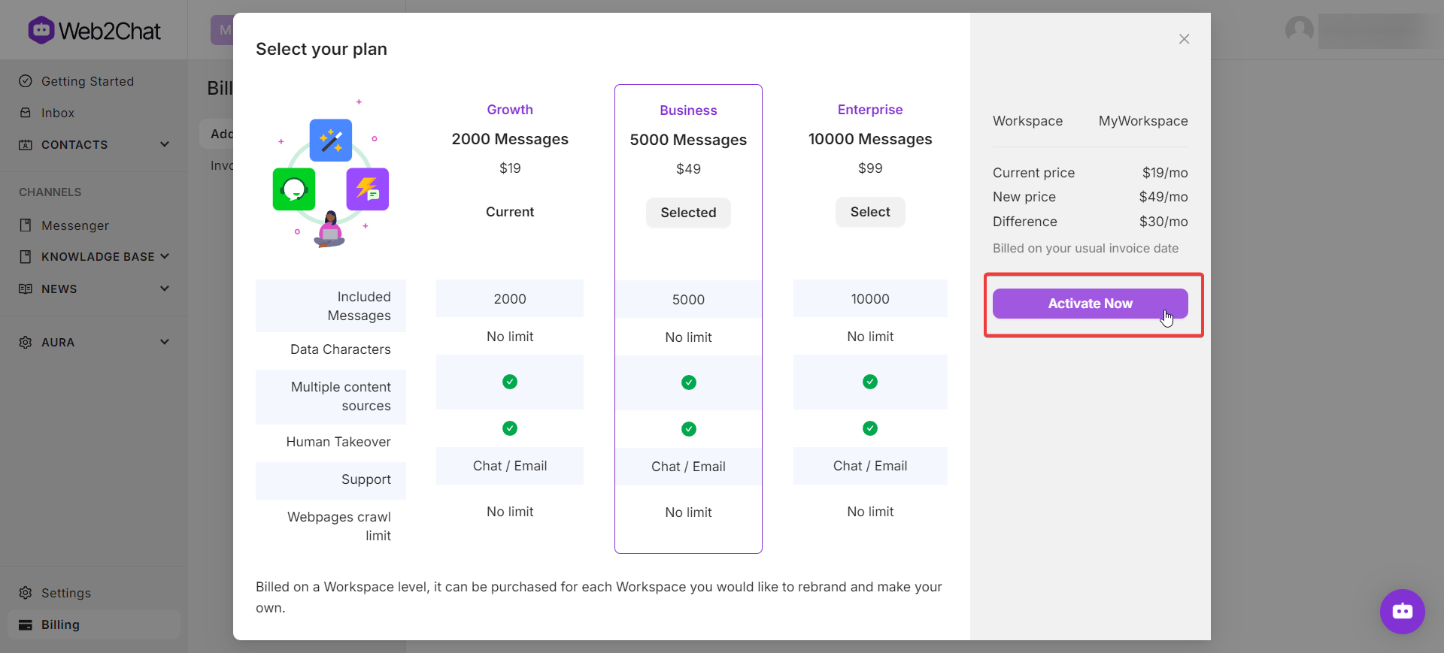Click the plan illustration graphic
Viewport: 1444px width, 653px height.
(x=330, y=173)
